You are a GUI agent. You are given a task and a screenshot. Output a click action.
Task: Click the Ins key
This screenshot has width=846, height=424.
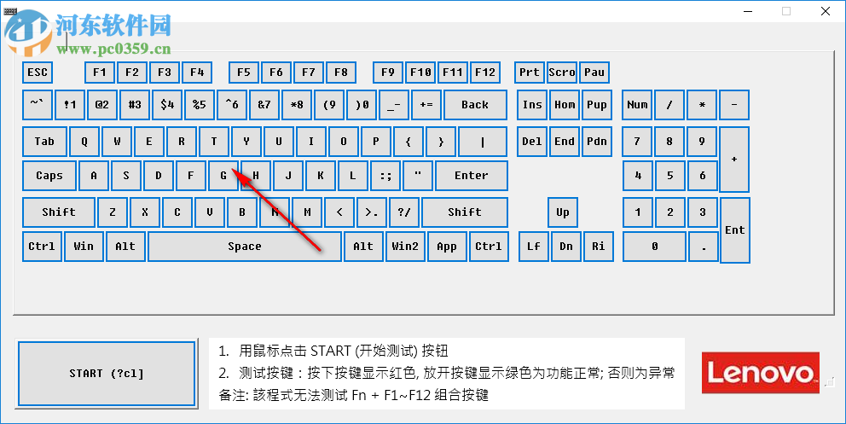tap(532, 105)
